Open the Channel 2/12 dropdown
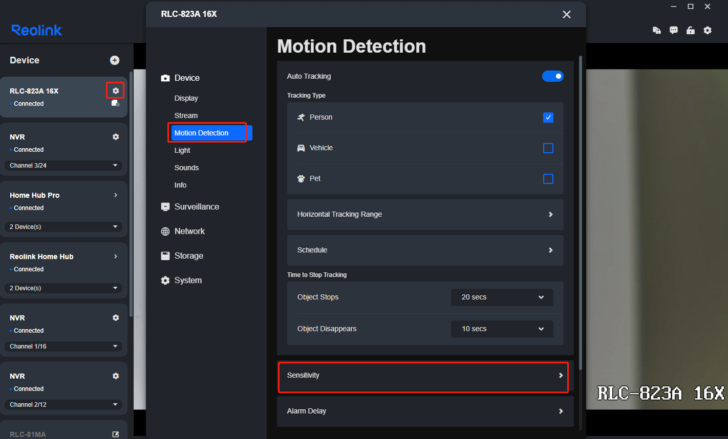This screenshot has height=439, width=728. pos(63,405)
